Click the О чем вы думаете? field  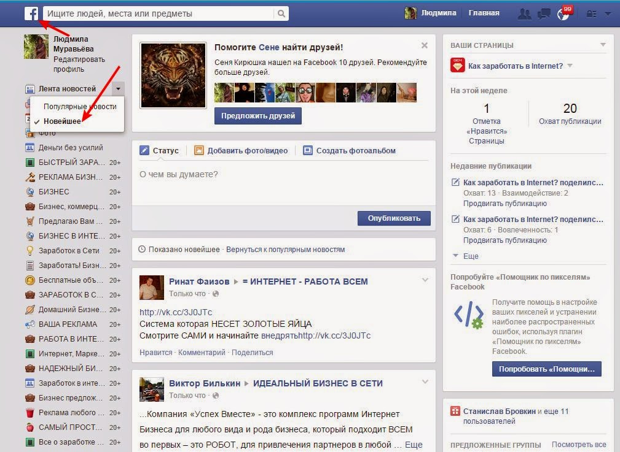pos(283,183)
